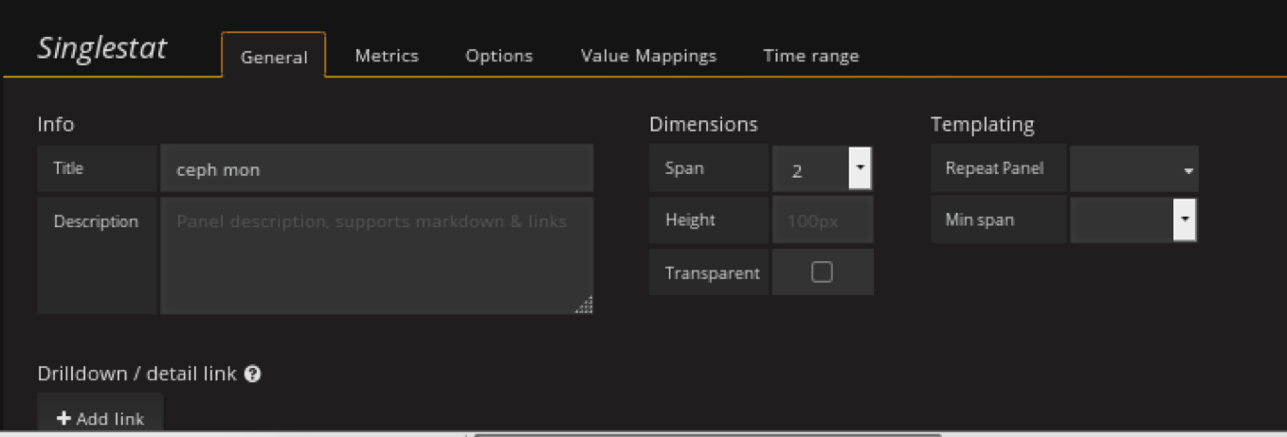Open the Metrics tab

click(x=387, y=56)
